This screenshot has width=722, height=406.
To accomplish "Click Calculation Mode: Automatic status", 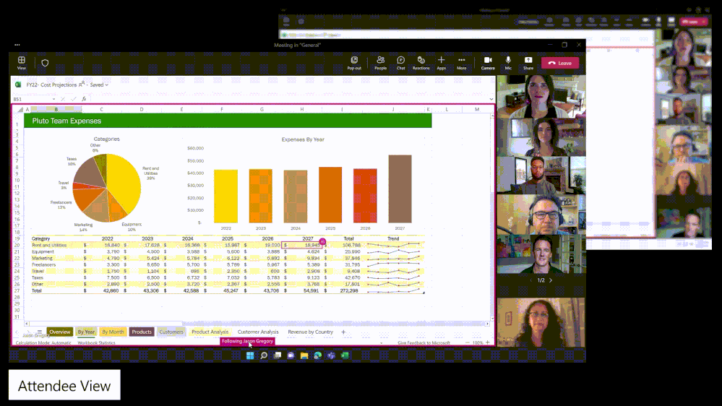I will [x=43, y=343].
